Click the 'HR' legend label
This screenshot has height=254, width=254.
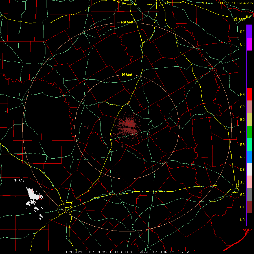[x=242, y=132]
